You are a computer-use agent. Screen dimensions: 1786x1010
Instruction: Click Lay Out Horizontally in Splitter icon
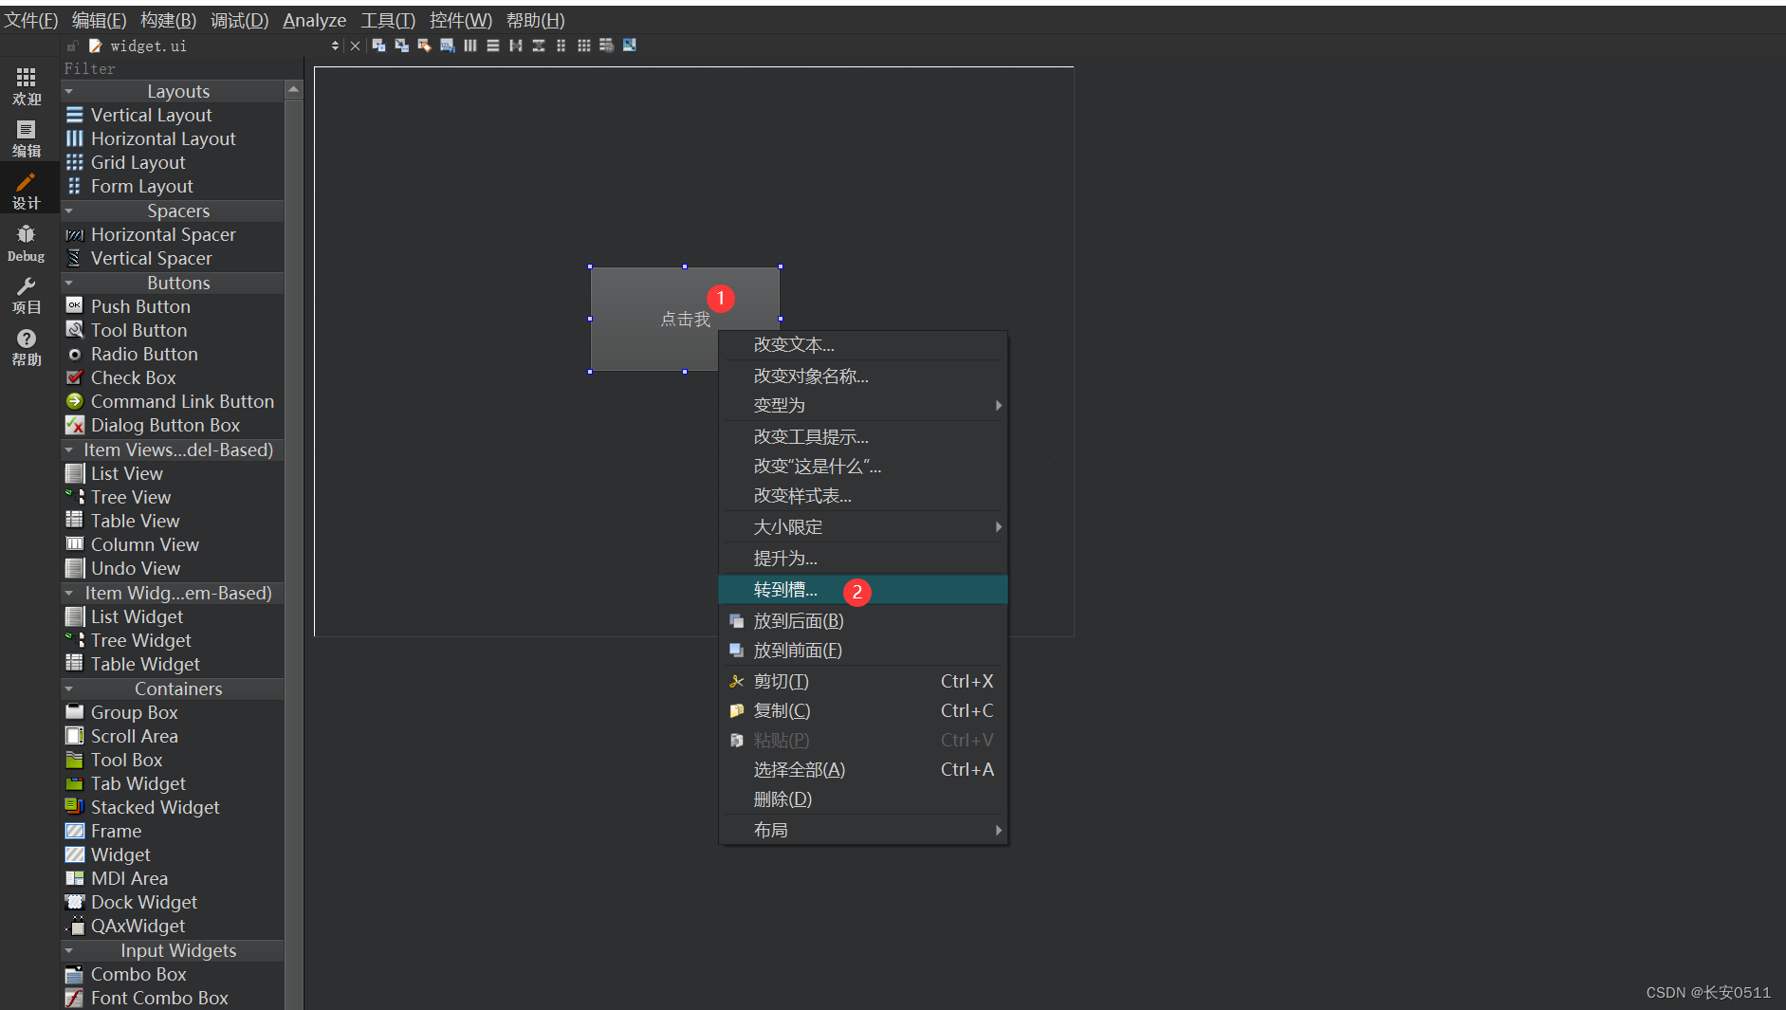coord(515,46)
